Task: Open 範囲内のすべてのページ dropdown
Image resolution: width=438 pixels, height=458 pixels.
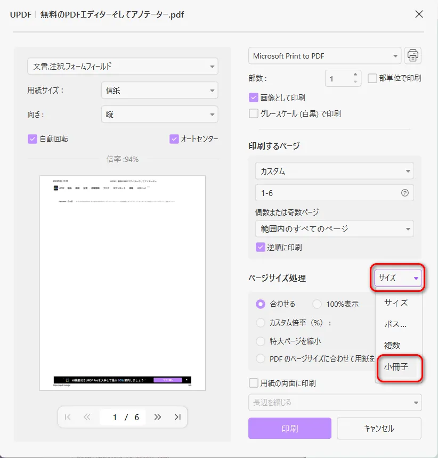Action: click(x=334, y=228)
